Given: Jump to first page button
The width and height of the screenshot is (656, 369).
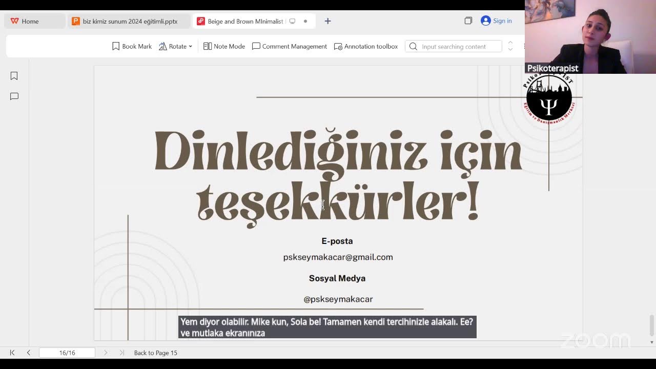Looking at the screenshot, I should pyautogui.click(x=12, y=353).
